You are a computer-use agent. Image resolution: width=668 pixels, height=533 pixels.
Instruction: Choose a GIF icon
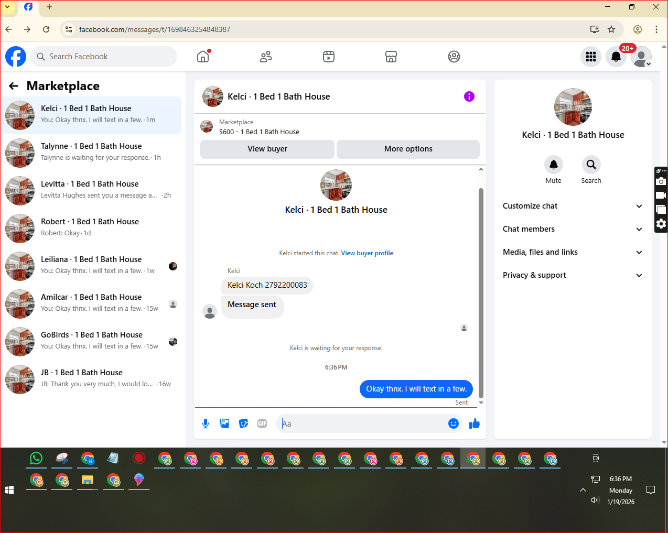pyautogui.click(x=262, y=423)
